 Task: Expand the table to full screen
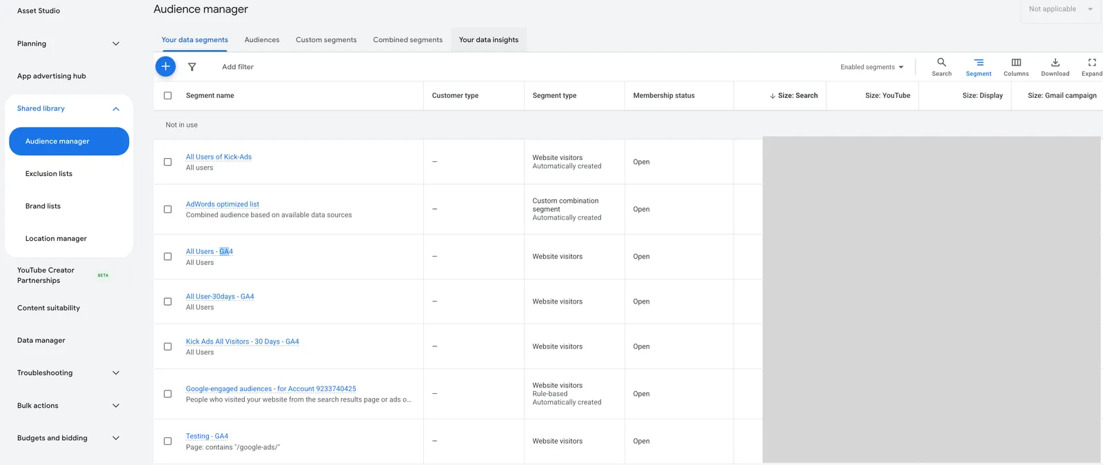pyautogui.click(x=1091, y=66)
